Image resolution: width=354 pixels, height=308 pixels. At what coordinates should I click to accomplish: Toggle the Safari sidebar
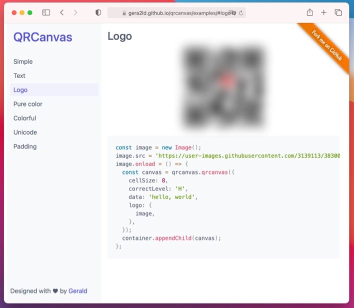point(46,12)
